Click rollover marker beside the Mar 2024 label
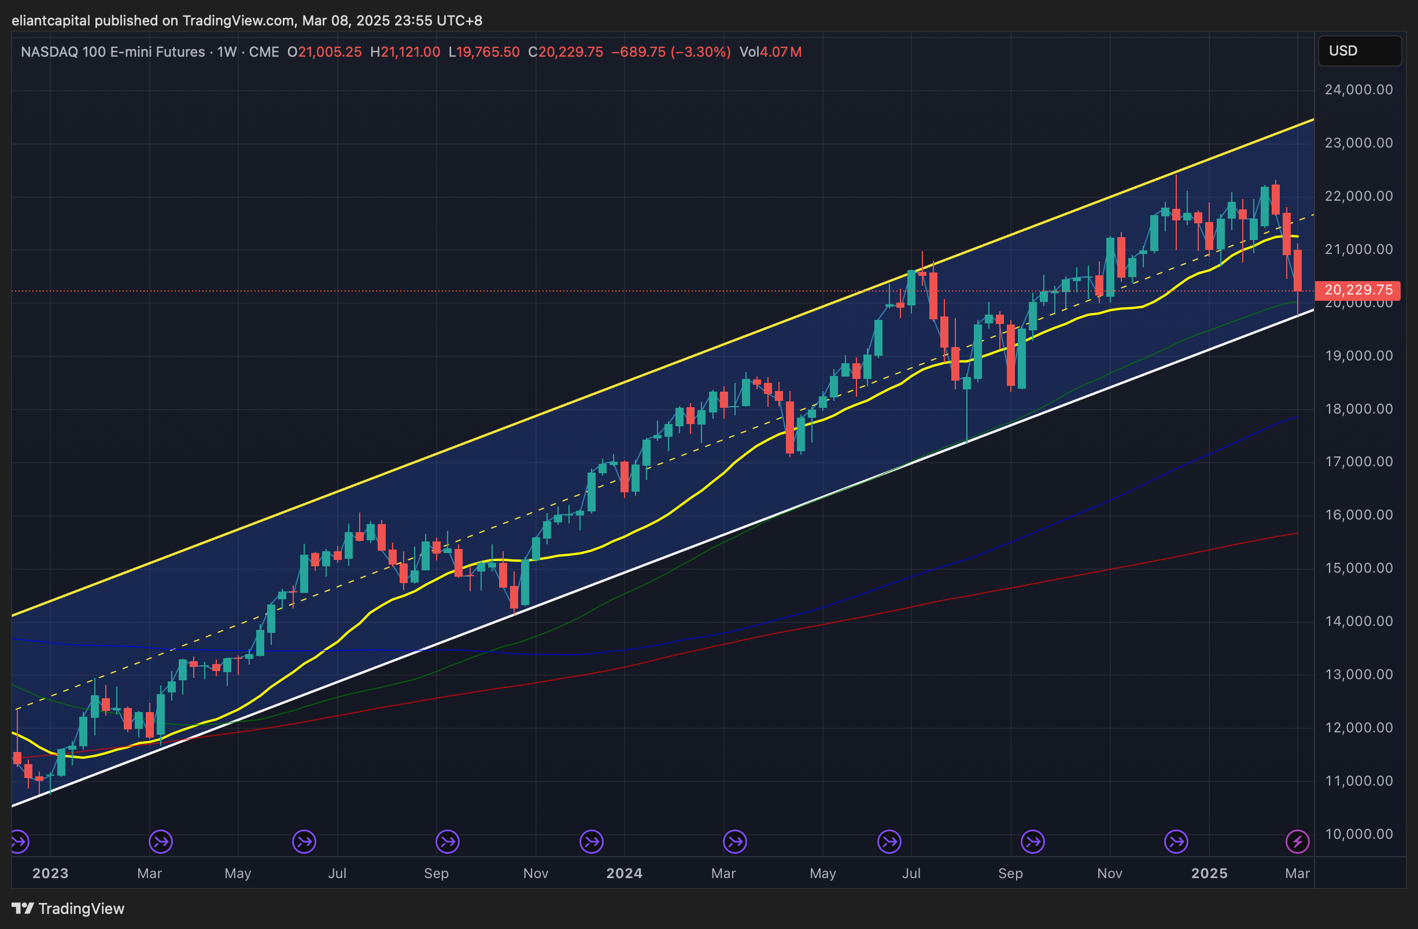 [x=734, y=842]
